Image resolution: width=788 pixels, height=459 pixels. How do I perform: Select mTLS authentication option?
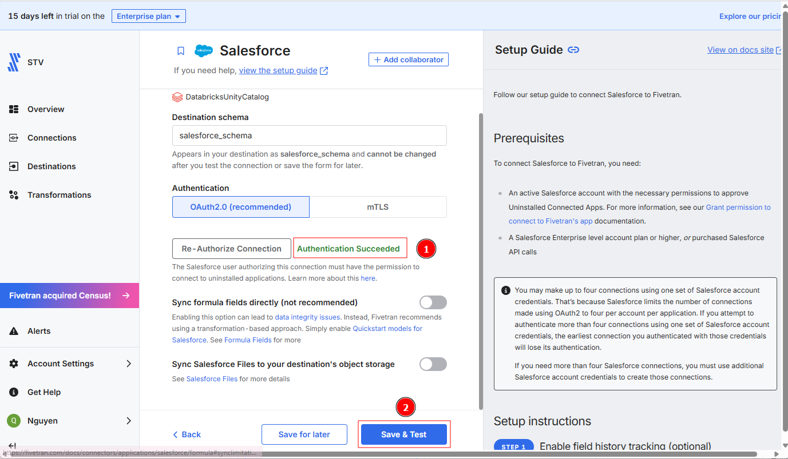378,207
